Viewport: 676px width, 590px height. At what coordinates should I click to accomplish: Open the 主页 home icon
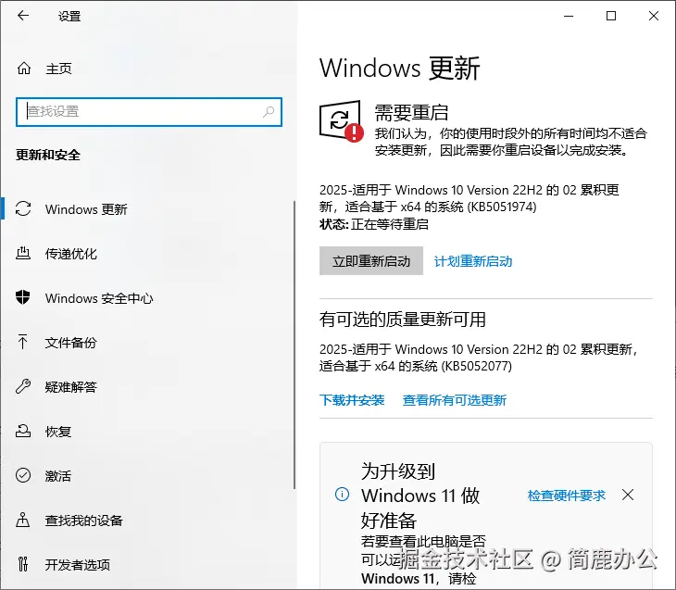(x=24, y=69)
